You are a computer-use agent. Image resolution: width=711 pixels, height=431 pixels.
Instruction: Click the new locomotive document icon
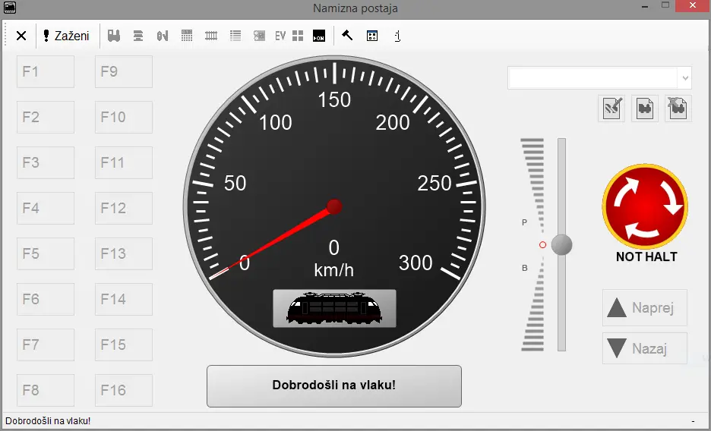point(646,109)
